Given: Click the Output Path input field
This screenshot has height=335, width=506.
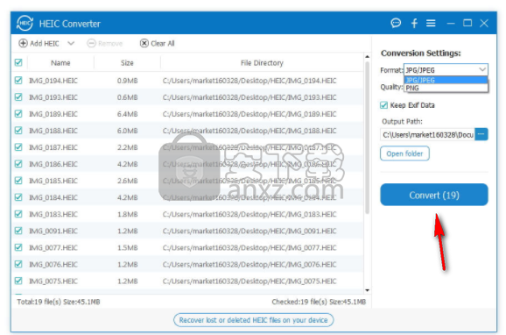Looking at the screenshot, I should click(x=427, y=134).
